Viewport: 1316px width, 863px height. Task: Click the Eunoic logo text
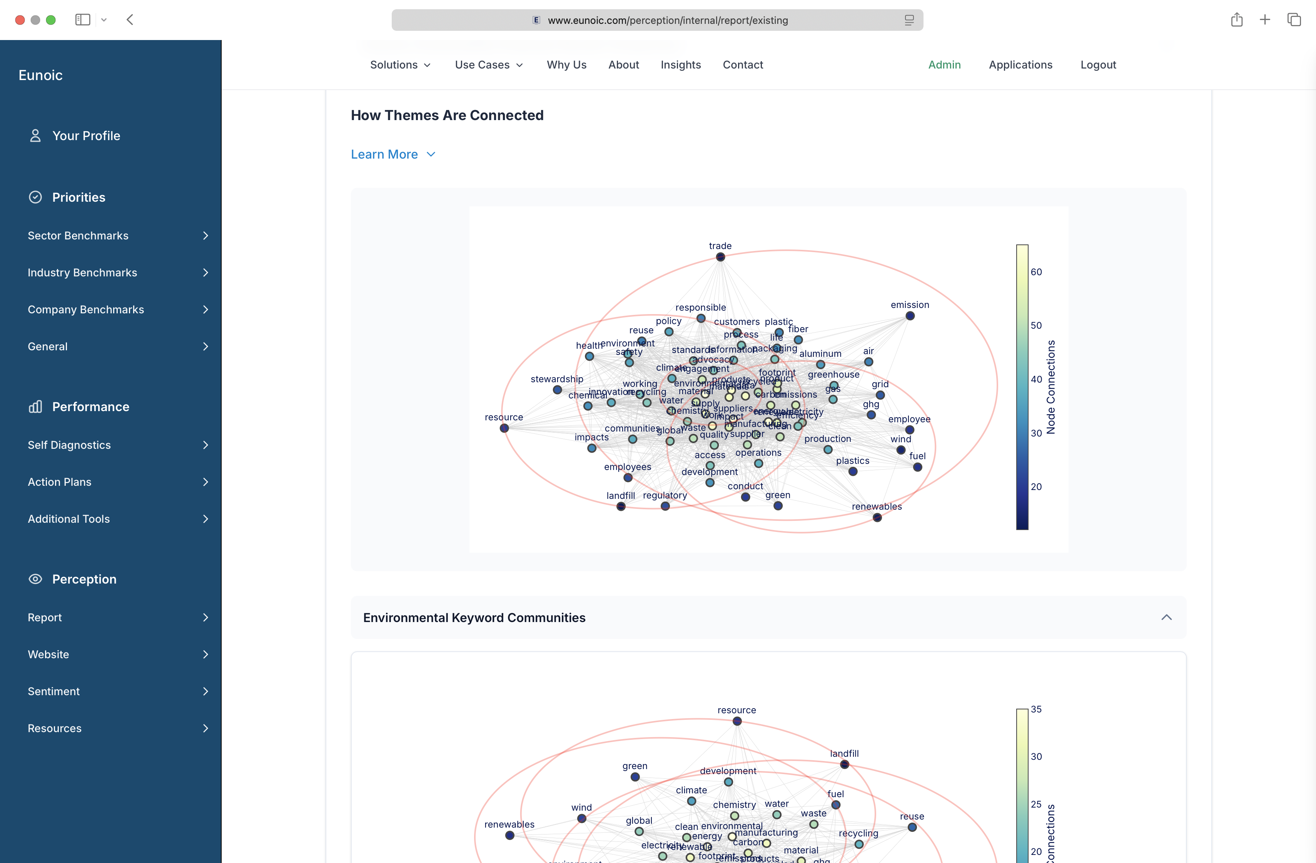[40, 75]
